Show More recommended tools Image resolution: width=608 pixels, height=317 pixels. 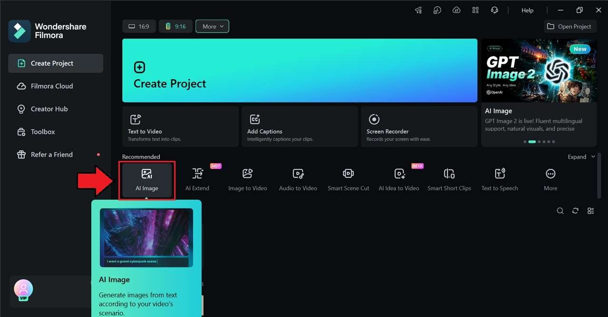550,180
